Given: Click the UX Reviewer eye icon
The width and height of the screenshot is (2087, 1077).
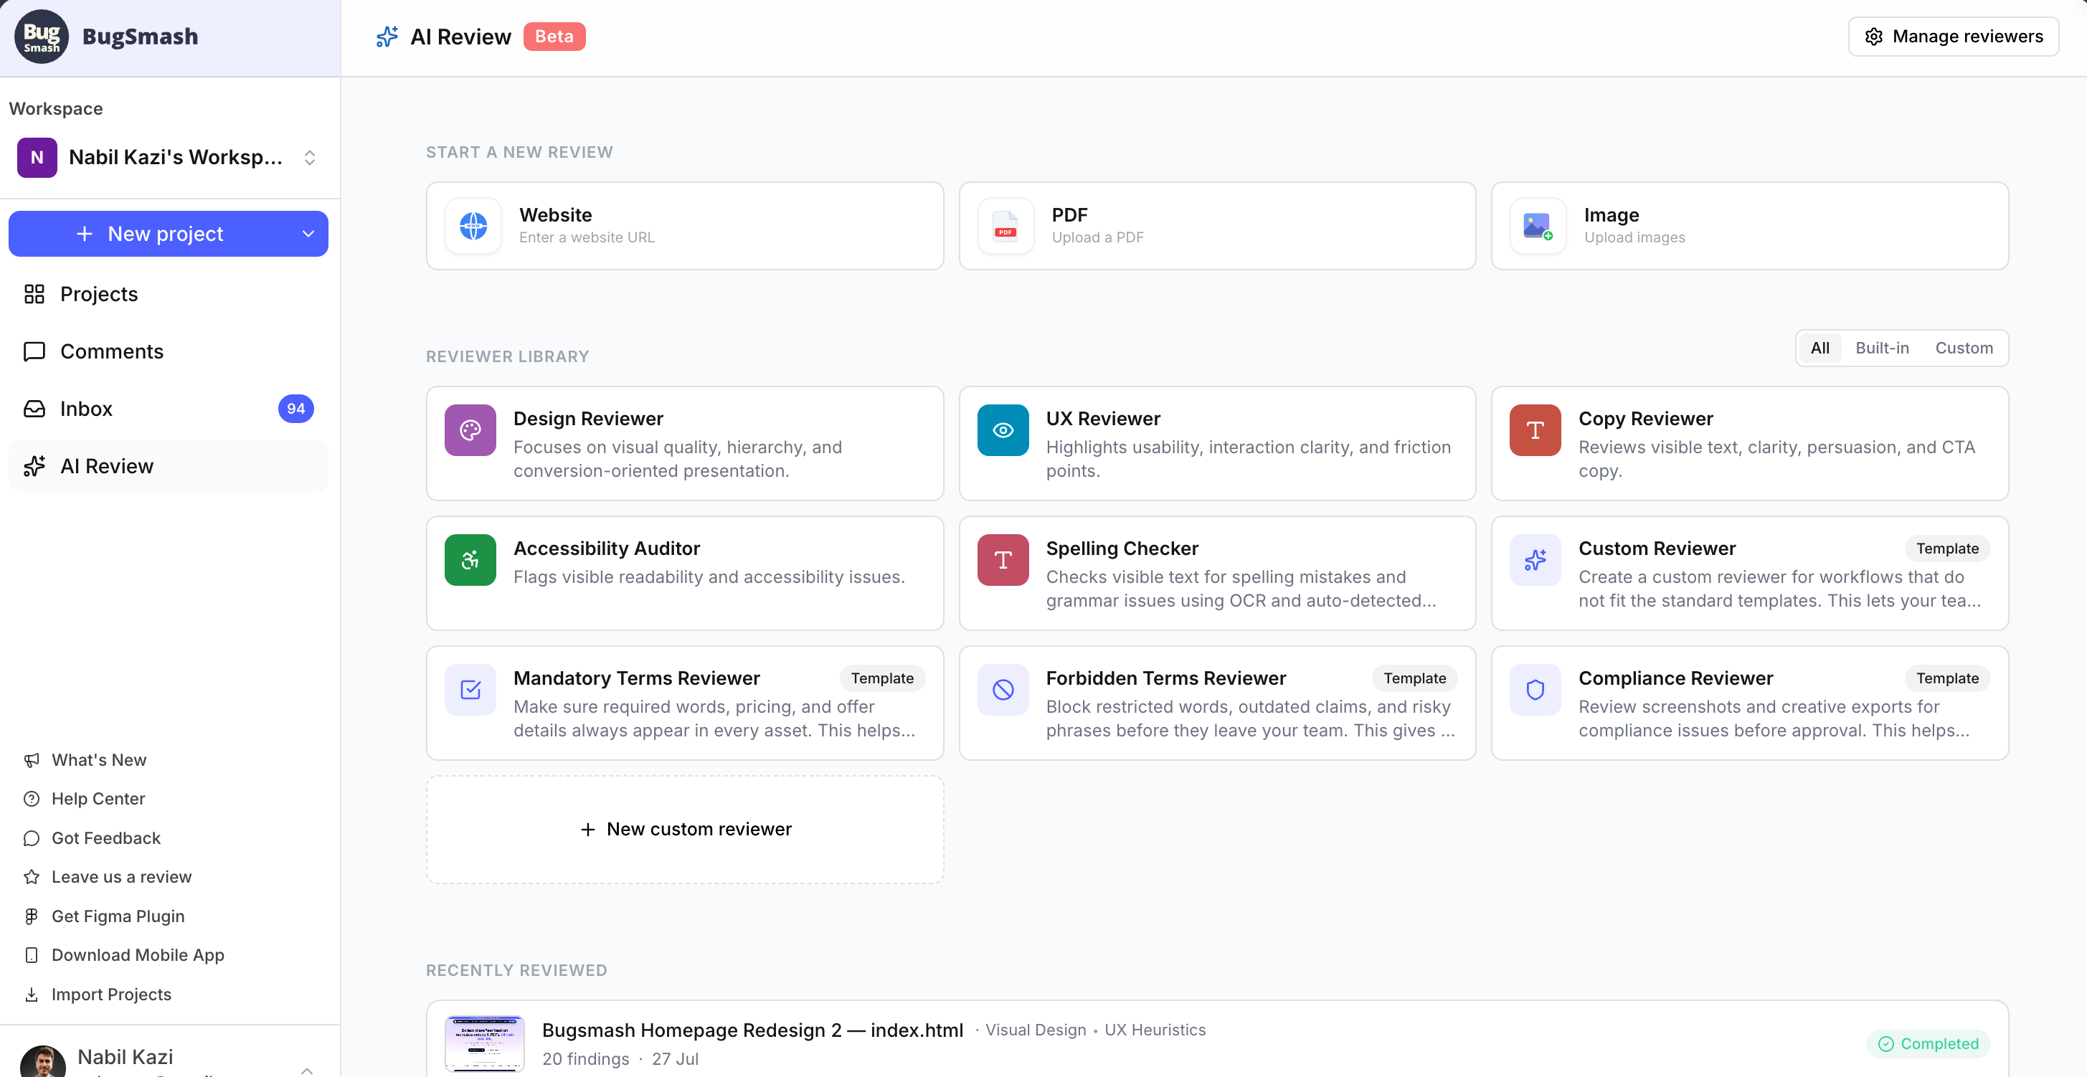Looking at the screenshot, I should pyautogui.click(x=1003, y=430).
